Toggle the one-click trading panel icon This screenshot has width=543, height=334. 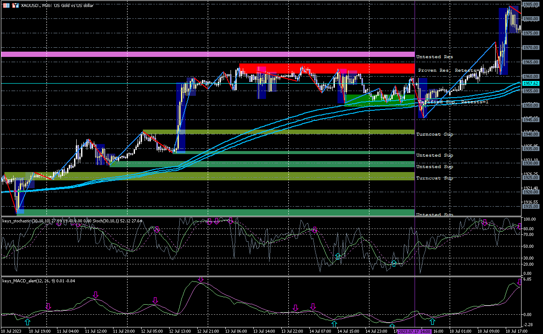[15, 5]
